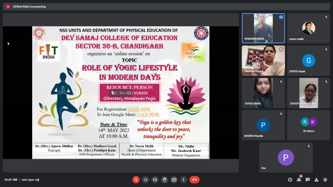Click 'Ms. Jasdeesh Kaur' organizer name on slide
Screen dimensions: 333x187
(186, 151)
